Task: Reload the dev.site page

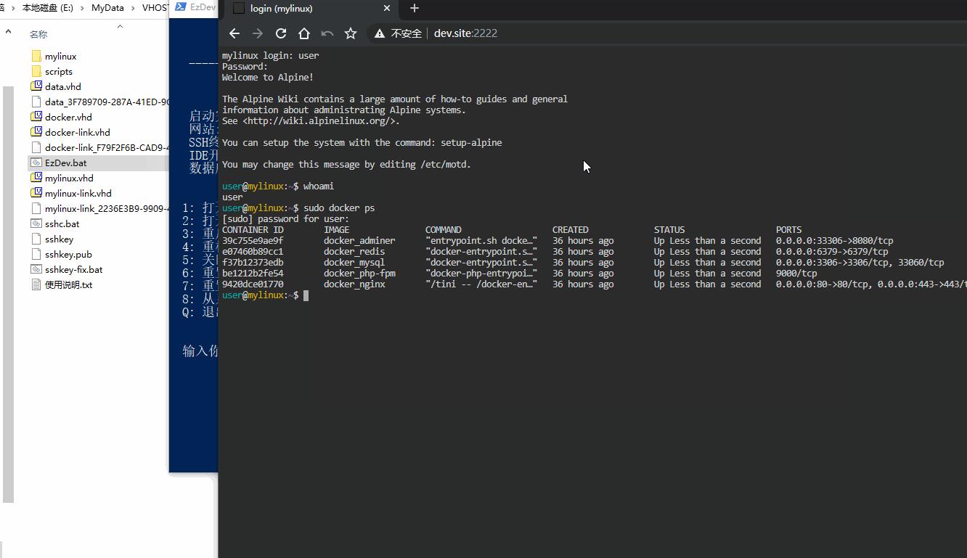Action: 280,33
